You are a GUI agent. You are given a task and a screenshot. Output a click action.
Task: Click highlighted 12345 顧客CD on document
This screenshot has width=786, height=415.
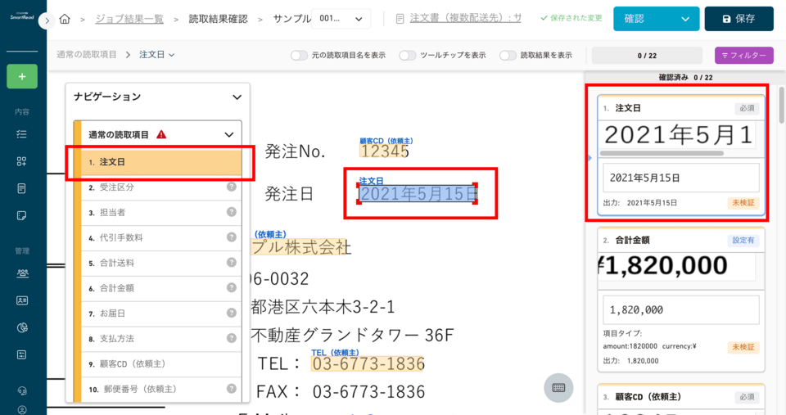(384, 151)
